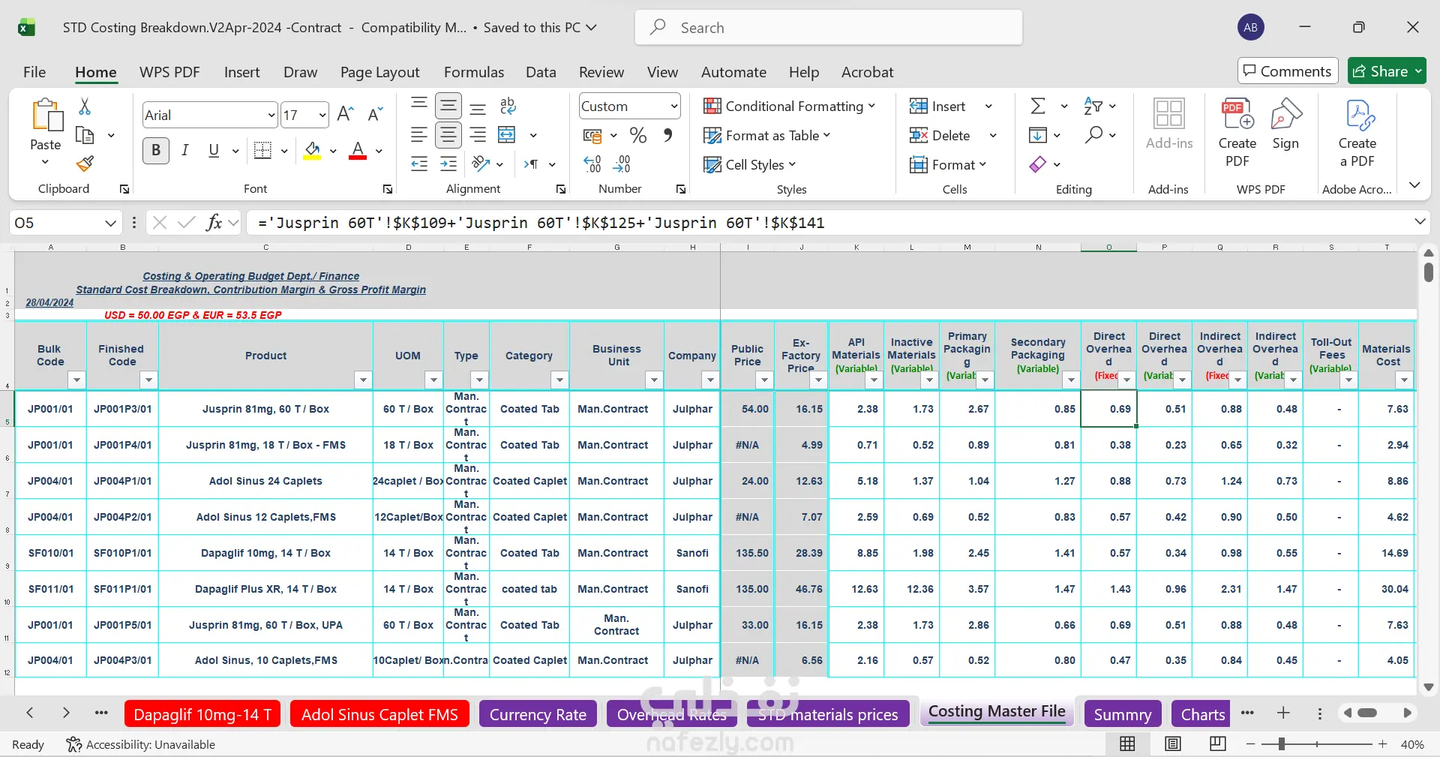Viewport: 1440px width, 757px height.
Task: Click the Cut scissors icon
Action: point(85,107)
